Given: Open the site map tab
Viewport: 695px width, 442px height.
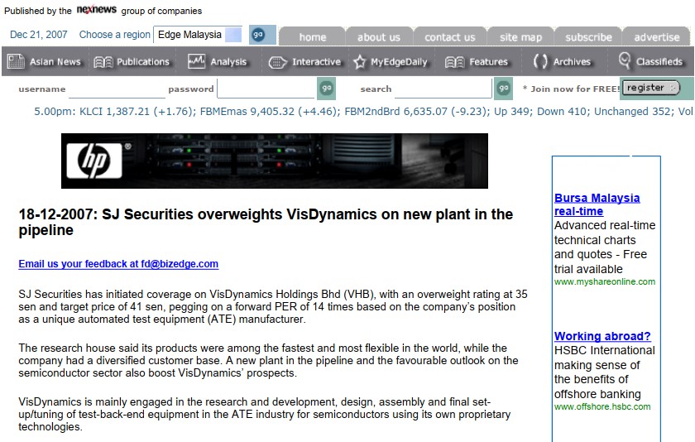Looking at the screenshot, I should pyautogui.click(x=520, y=37).
